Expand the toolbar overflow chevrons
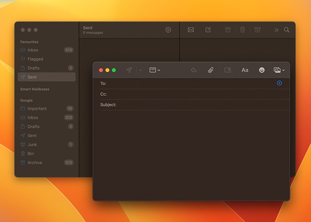The height and width of the screenshot is (222, 311). click(x=276, y=30)
